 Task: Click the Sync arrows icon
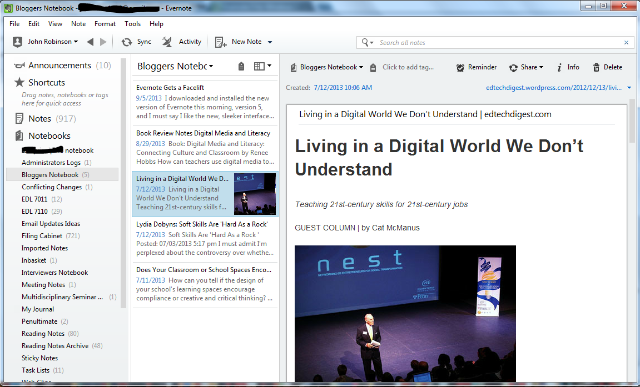tap(127, 42)
